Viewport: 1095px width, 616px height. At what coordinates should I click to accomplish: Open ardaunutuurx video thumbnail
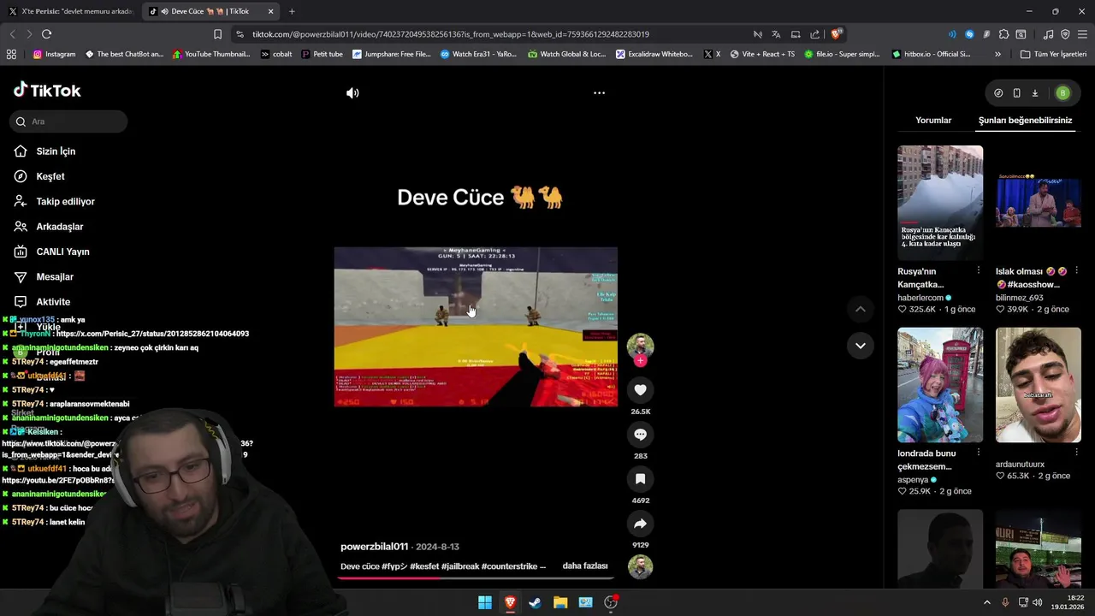tap(1038, 385)
